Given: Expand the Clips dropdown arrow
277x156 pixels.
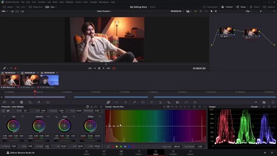Looking at the screenshot, I should click(x=56, y=7).
